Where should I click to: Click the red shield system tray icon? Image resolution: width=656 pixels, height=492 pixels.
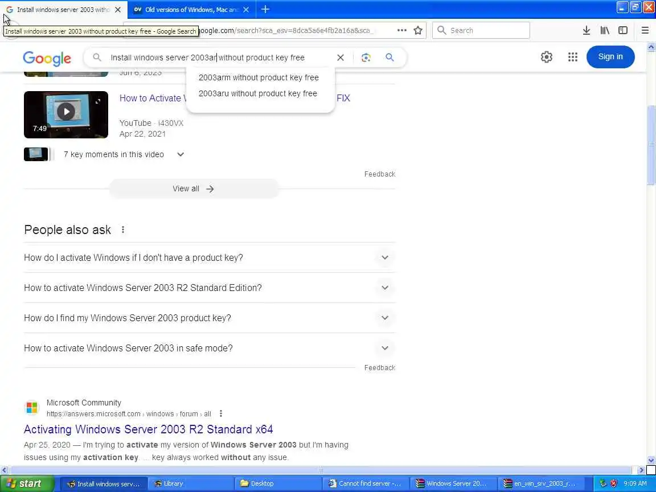point(613,483)
